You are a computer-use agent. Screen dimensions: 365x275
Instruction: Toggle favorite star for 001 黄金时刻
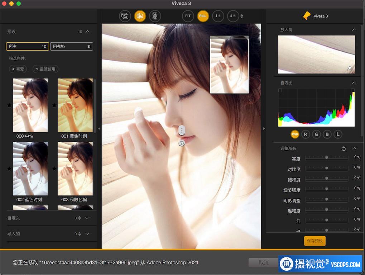click(x=54, y=105)
